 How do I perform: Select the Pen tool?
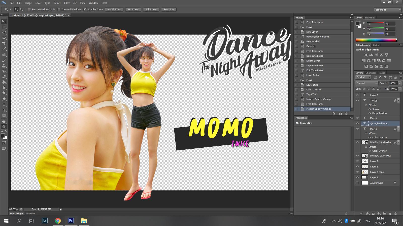pyautogui.click(x=4, y=99)
